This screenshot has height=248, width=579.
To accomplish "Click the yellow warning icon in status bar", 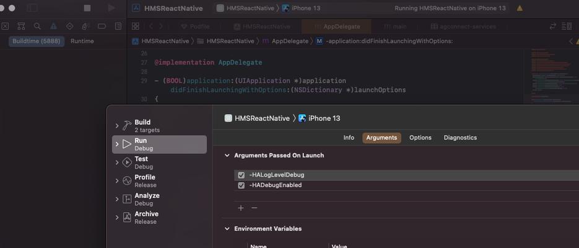I will 520,8.
